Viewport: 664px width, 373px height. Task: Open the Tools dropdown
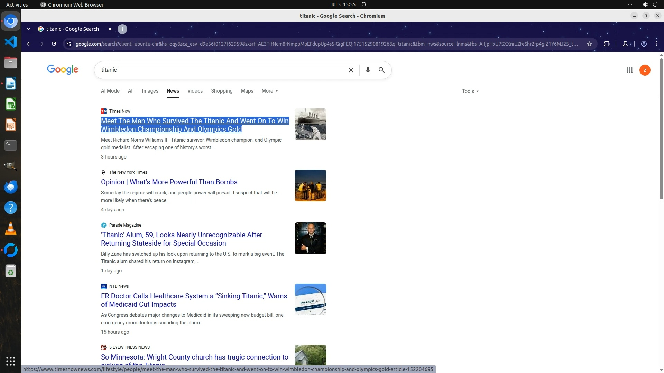(470, 91)
